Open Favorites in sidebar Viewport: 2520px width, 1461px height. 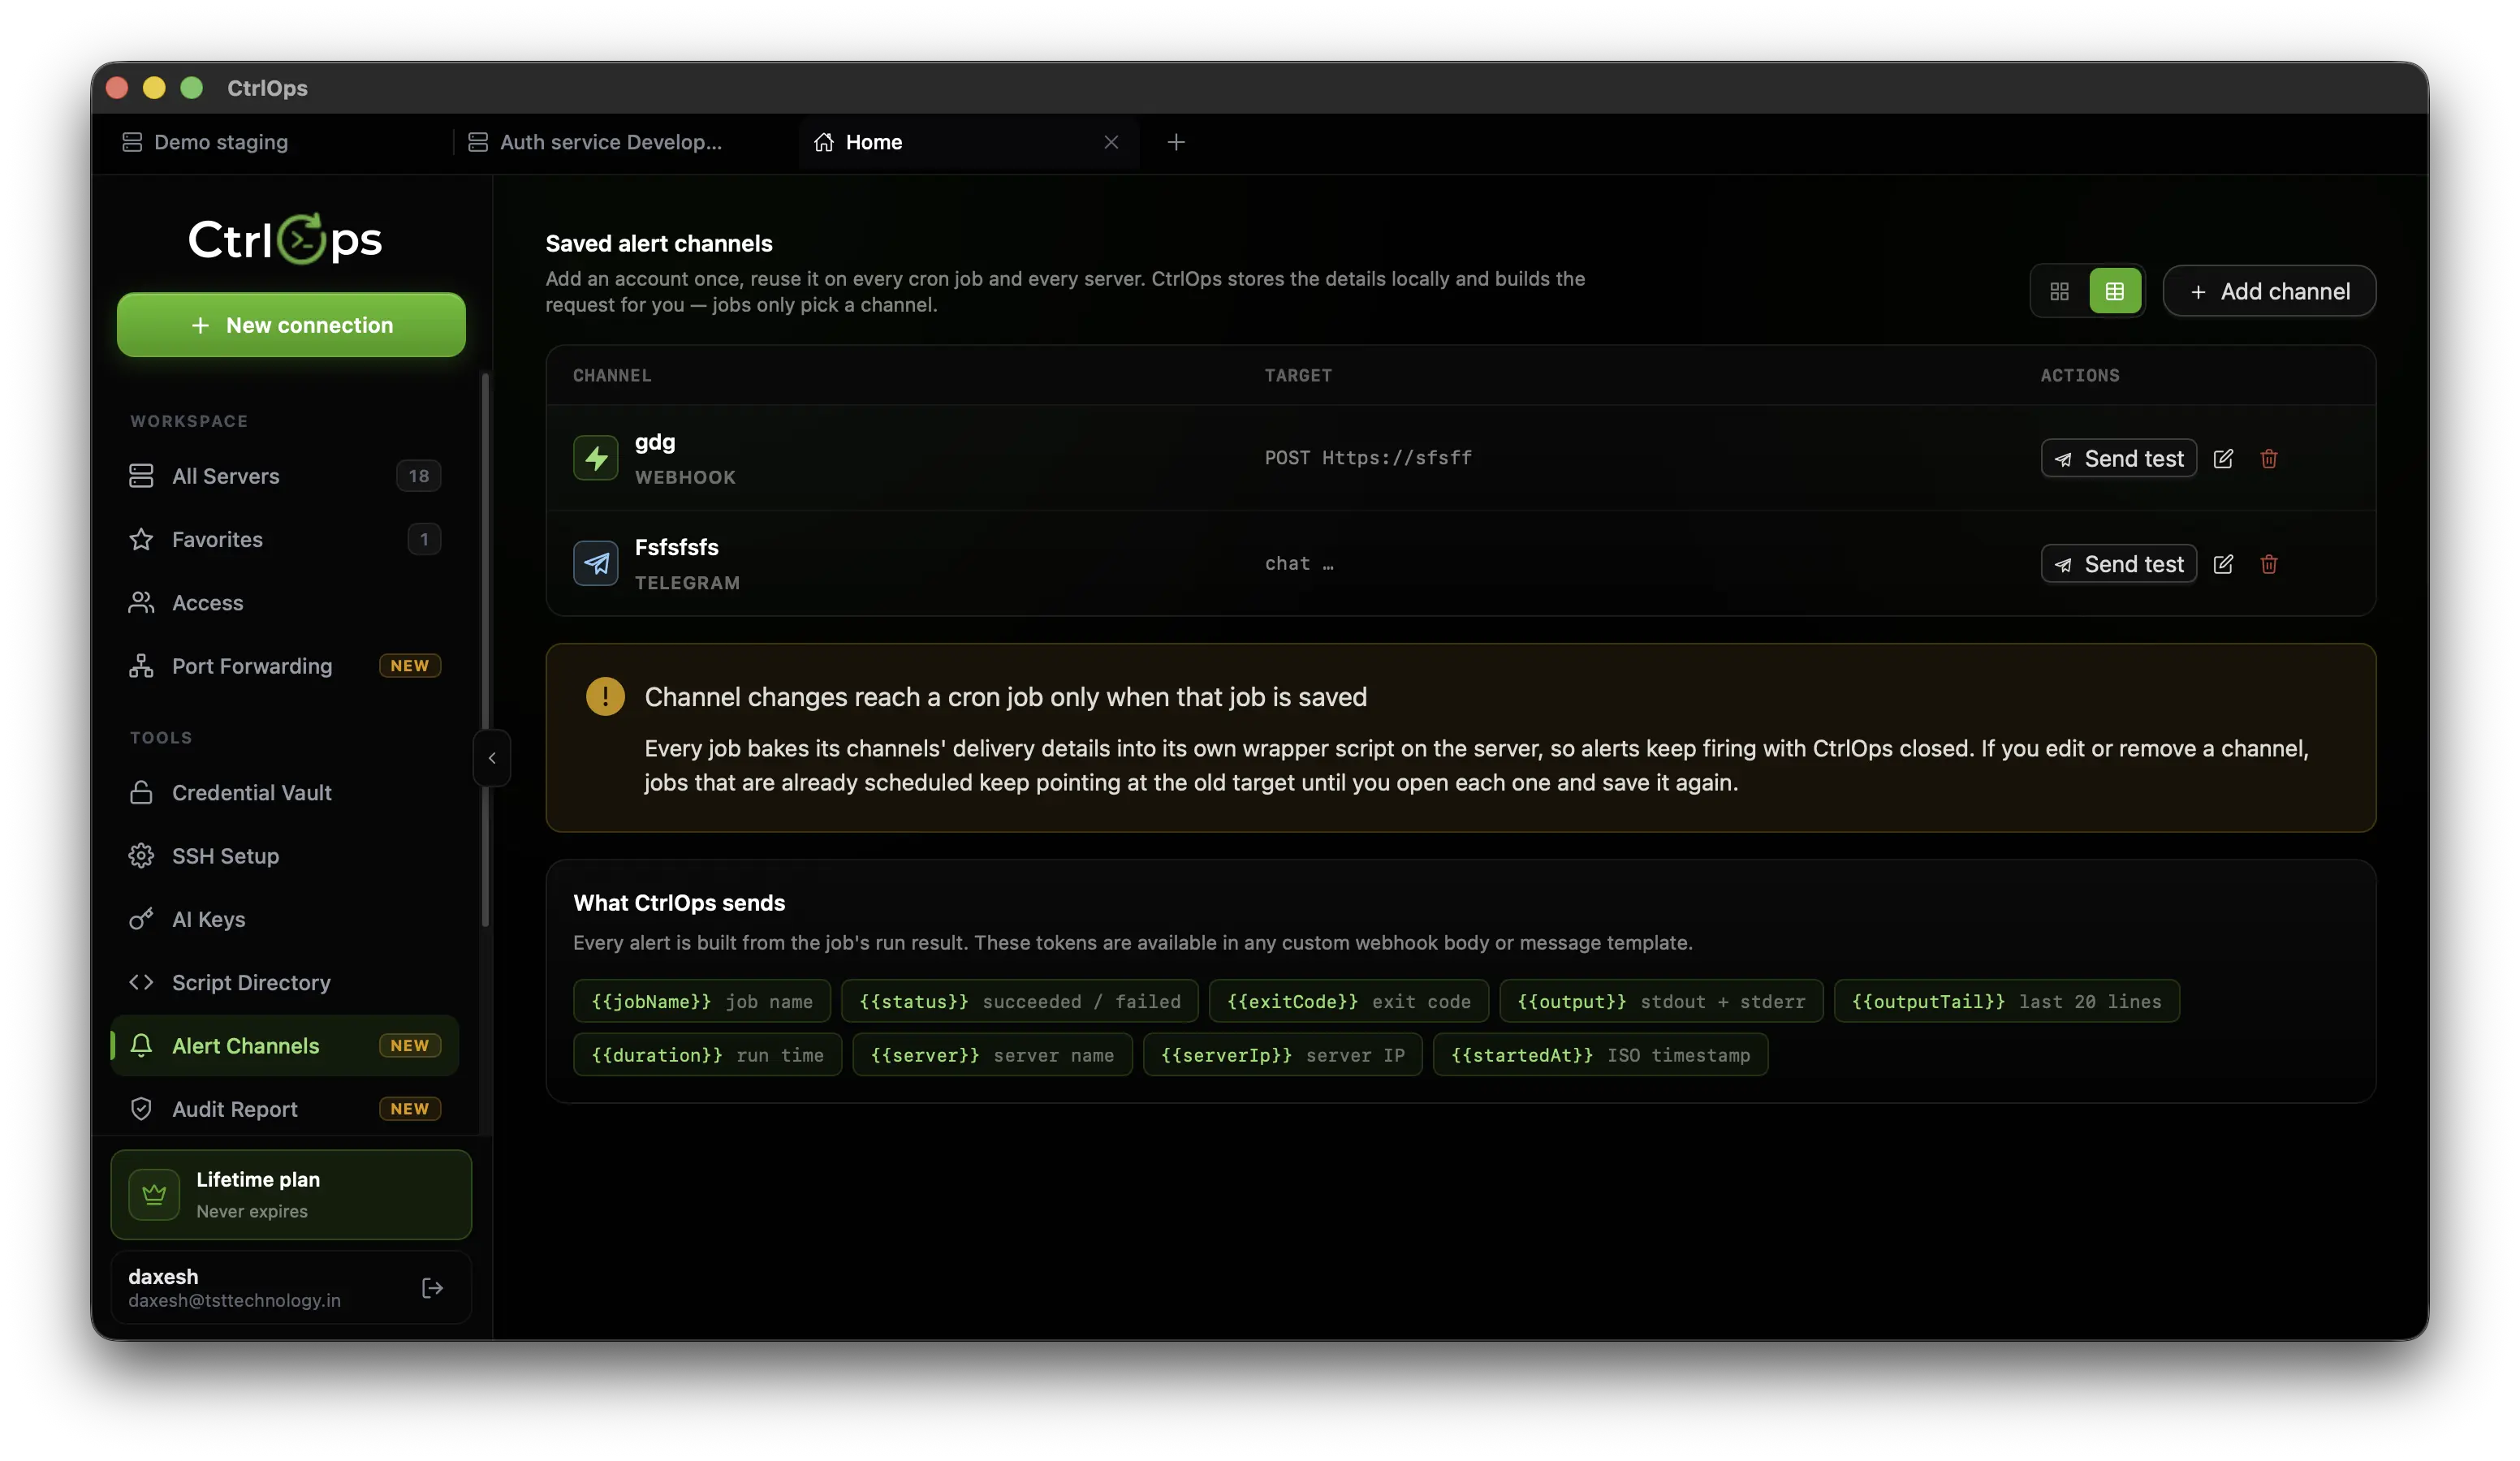coord(285,539)
